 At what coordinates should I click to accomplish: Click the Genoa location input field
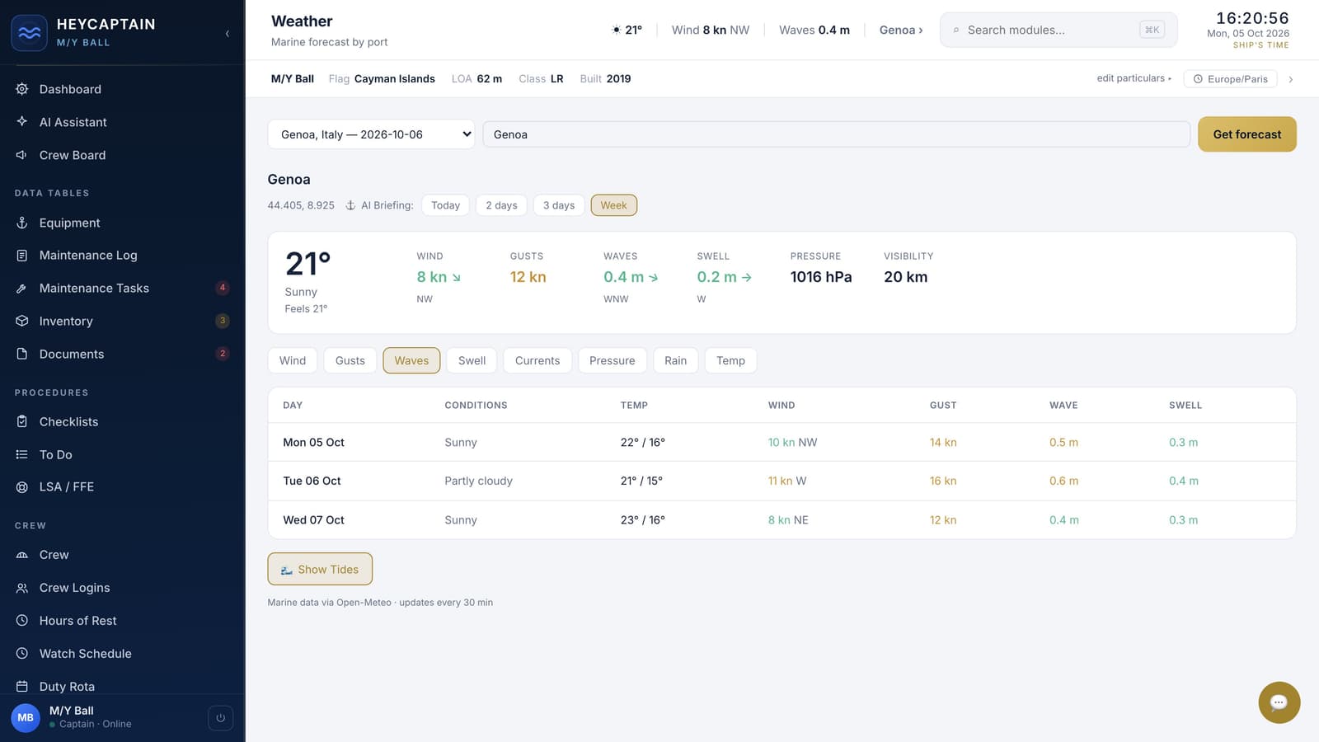[836, 134]
